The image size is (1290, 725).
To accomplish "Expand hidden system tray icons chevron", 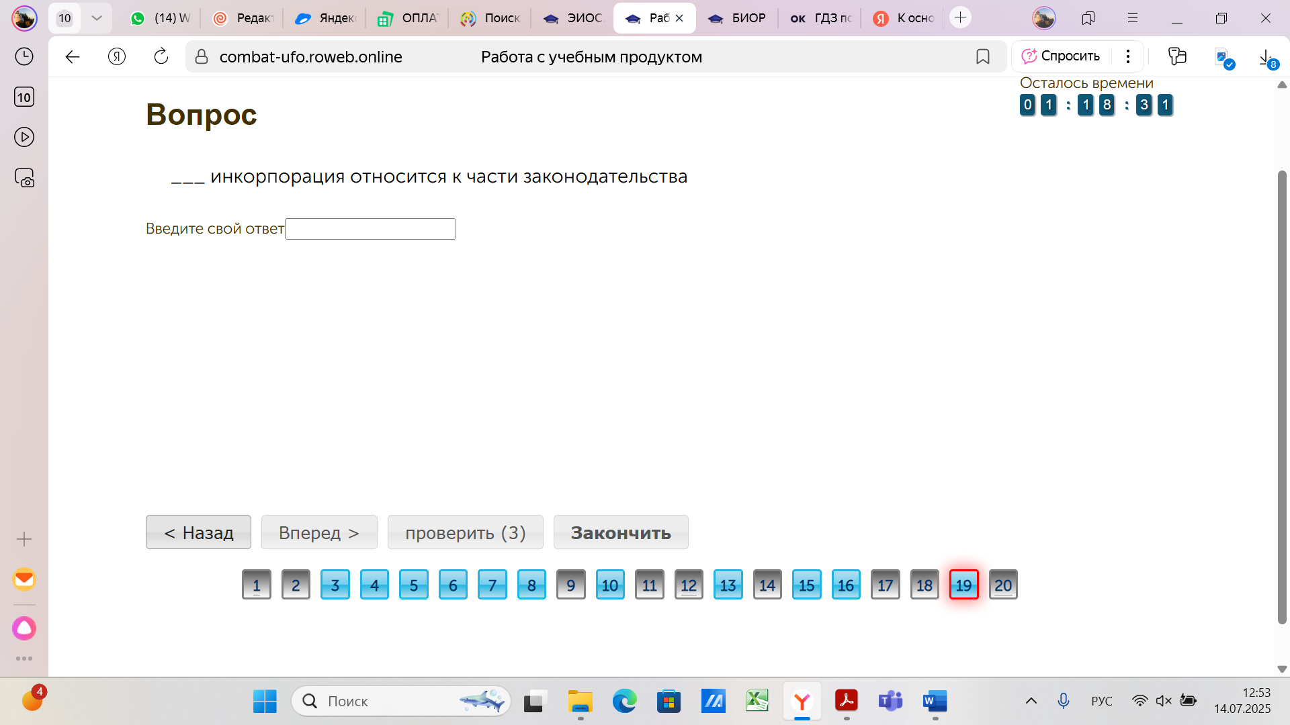I will pyautogui.click(x=1031, y=701).
